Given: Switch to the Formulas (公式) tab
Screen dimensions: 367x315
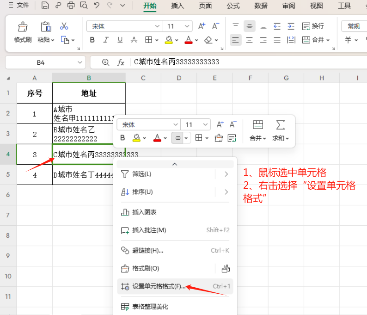Looking at the screenshot, I should (233, 6).
